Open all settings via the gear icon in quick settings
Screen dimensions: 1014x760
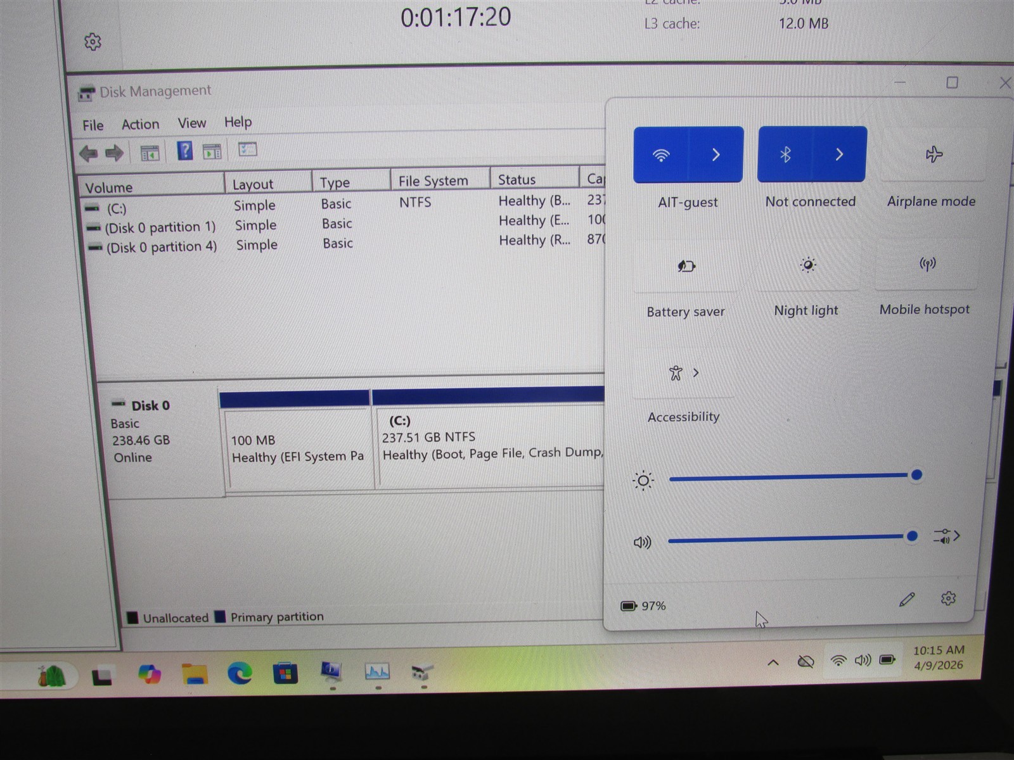(x=948, y=598)
